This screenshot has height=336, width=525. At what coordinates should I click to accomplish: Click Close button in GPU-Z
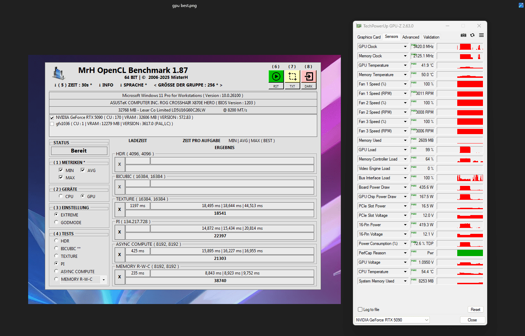click(x=472, y=320)
